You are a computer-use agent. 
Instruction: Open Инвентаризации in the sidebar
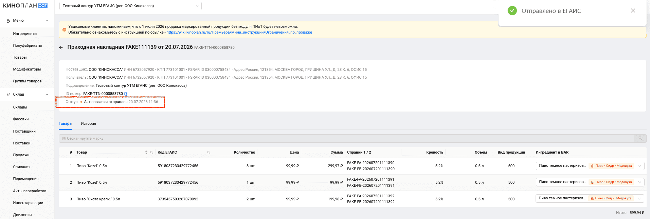coord(28,203)
